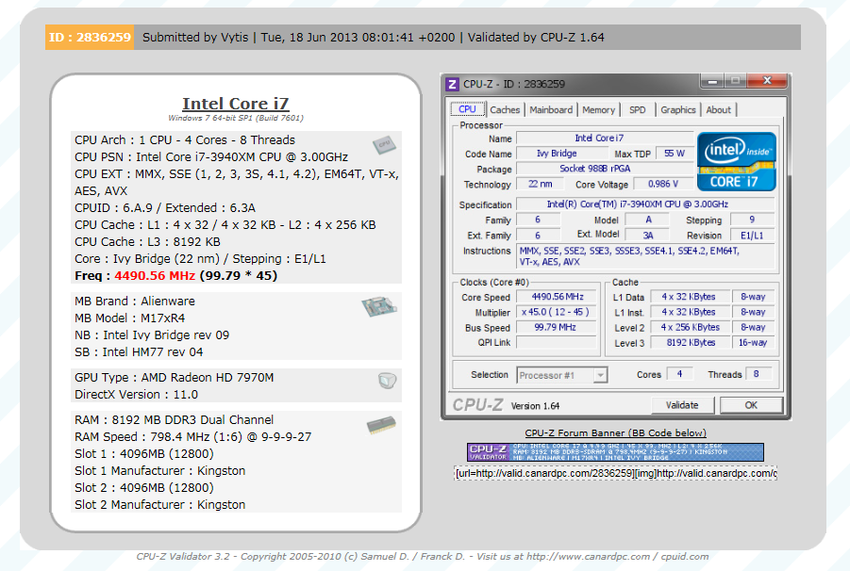This screenshot has height=571, width=850.
Task: Click the Validate button
Action: pos(682,405)
